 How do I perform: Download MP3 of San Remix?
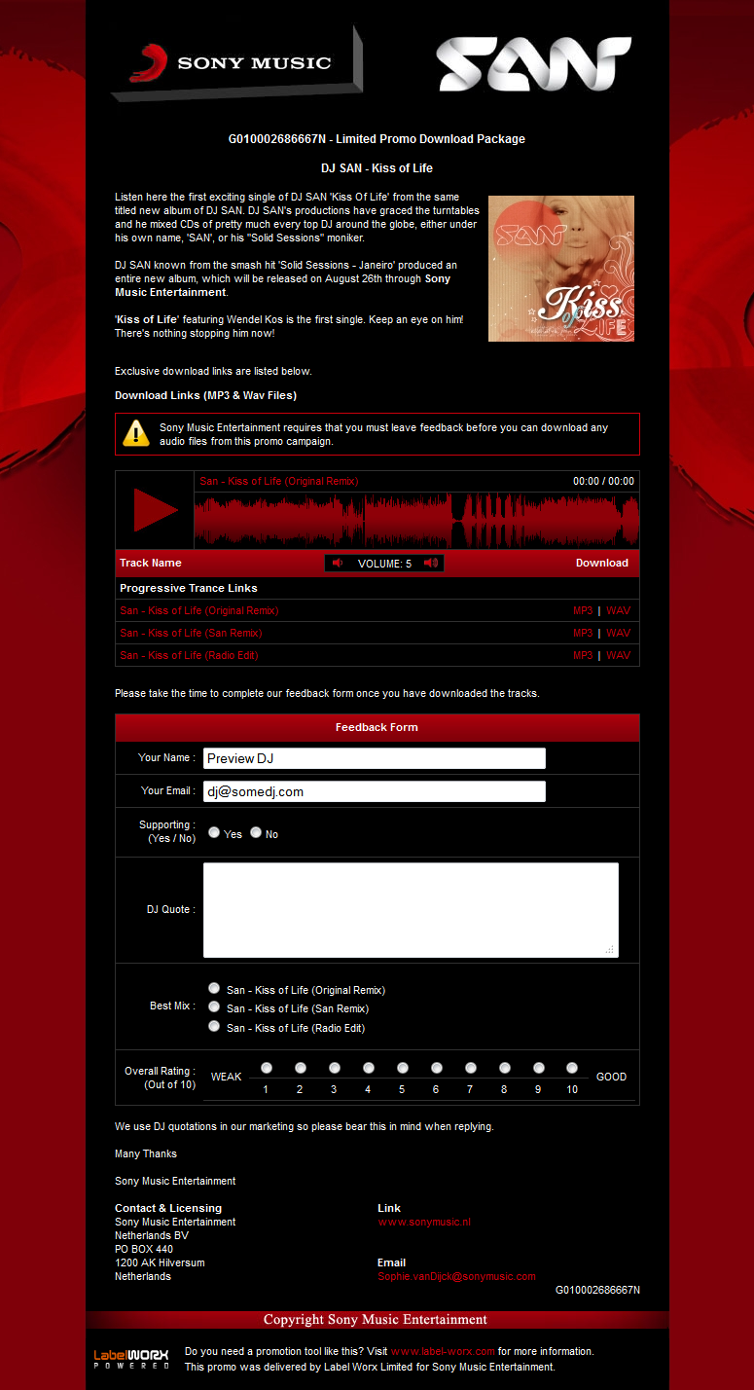[583, 634]
